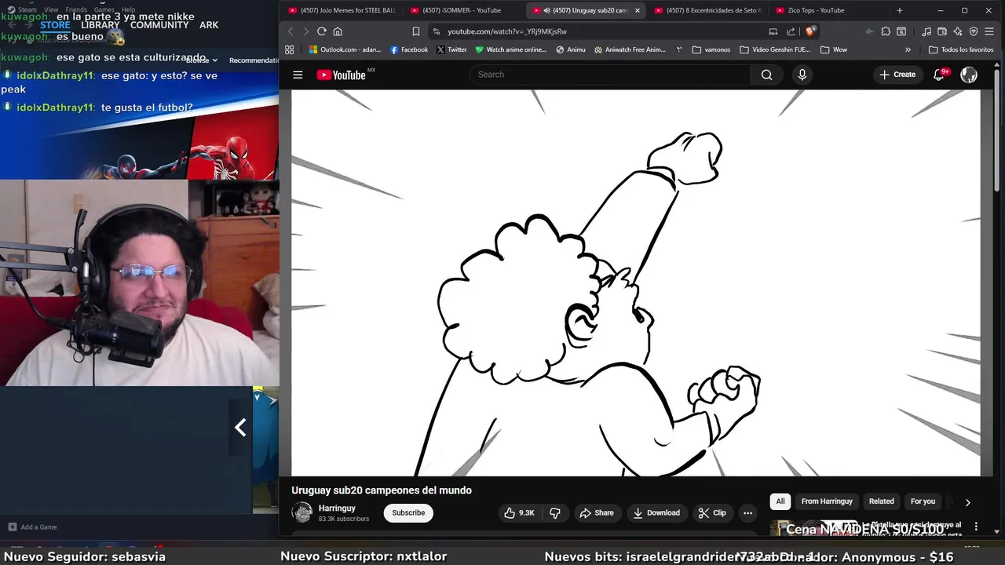Show more filter chips with right chevron
This screenshot has width=1005, height=565.
[x=967, y=502]
